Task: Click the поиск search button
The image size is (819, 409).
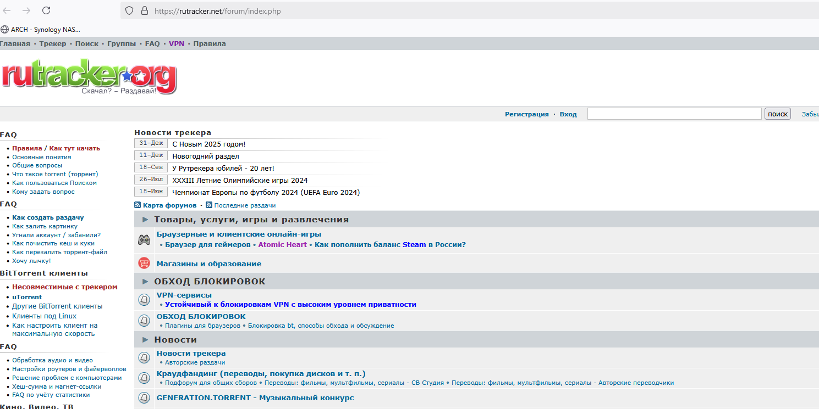Action: tap(778, 114)
